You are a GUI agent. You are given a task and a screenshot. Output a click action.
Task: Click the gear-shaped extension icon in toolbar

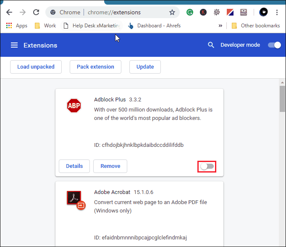[217, 13]
